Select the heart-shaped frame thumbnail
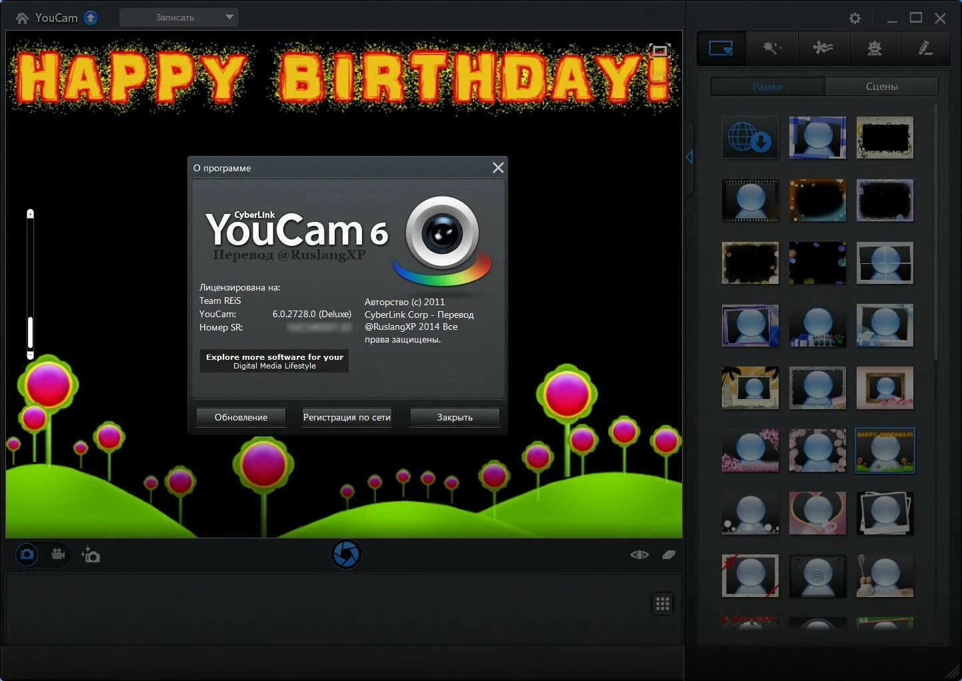This screenshot has height=681, width=962. click(x=817, y=513)
